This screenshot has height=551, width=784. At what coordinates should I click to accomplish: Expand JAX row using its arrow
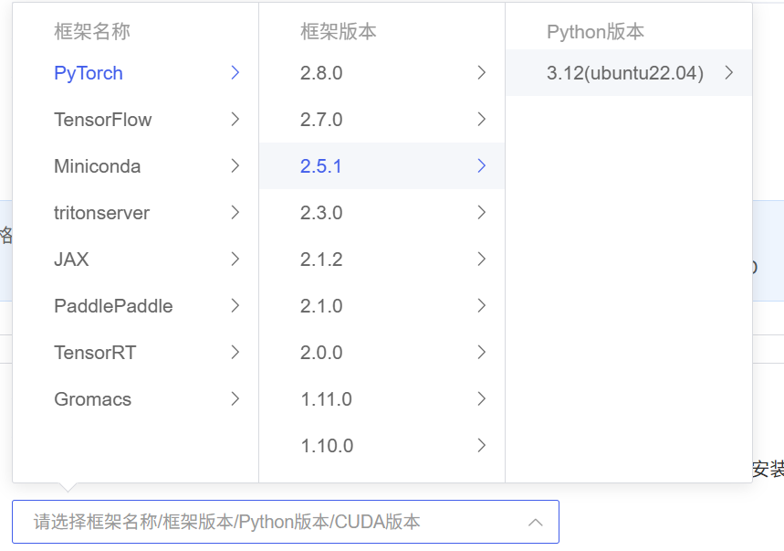235,260
